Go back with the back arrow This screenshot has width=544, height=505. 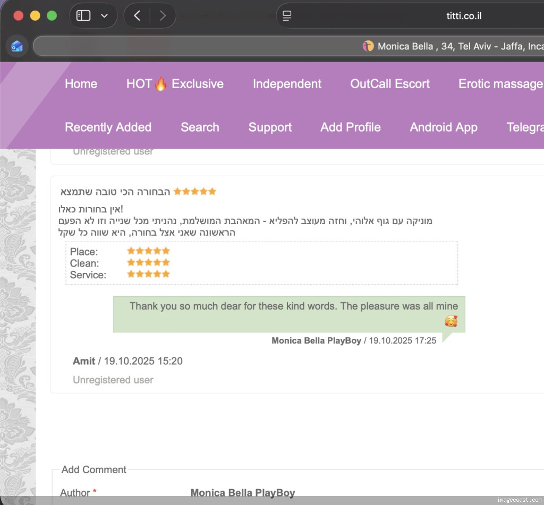tap(137, 16)
